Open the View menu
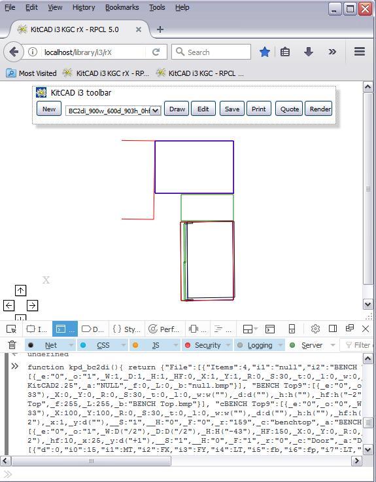 [x=55, y=7]
